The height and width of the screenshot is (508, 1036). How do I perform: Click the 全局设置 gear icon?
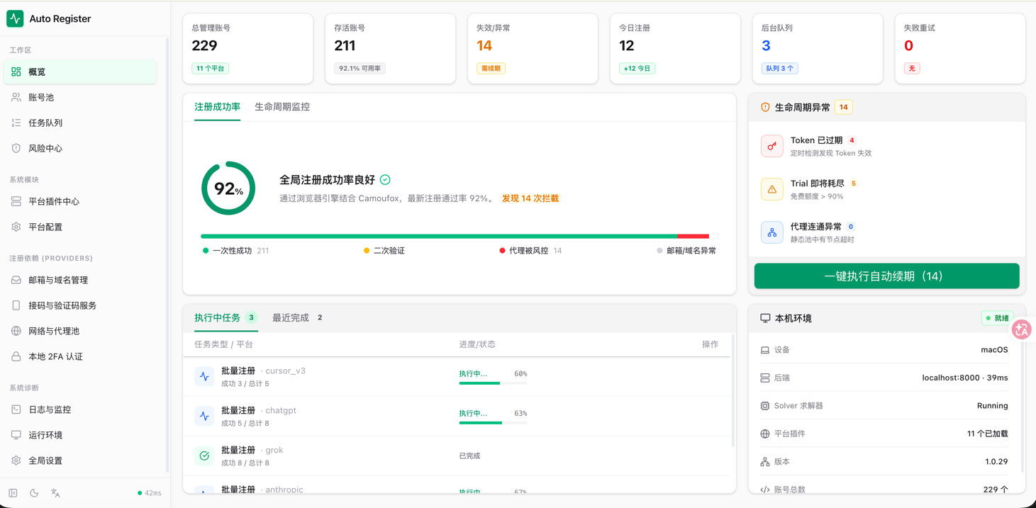click(x=16, y=461)
